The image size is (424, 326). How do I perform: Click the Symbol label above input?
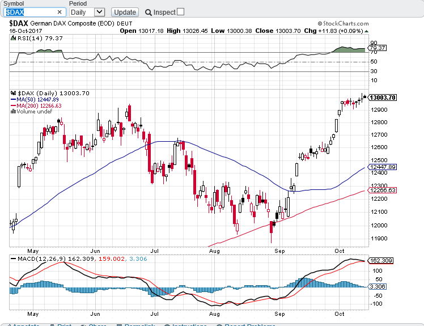(14, 3)
